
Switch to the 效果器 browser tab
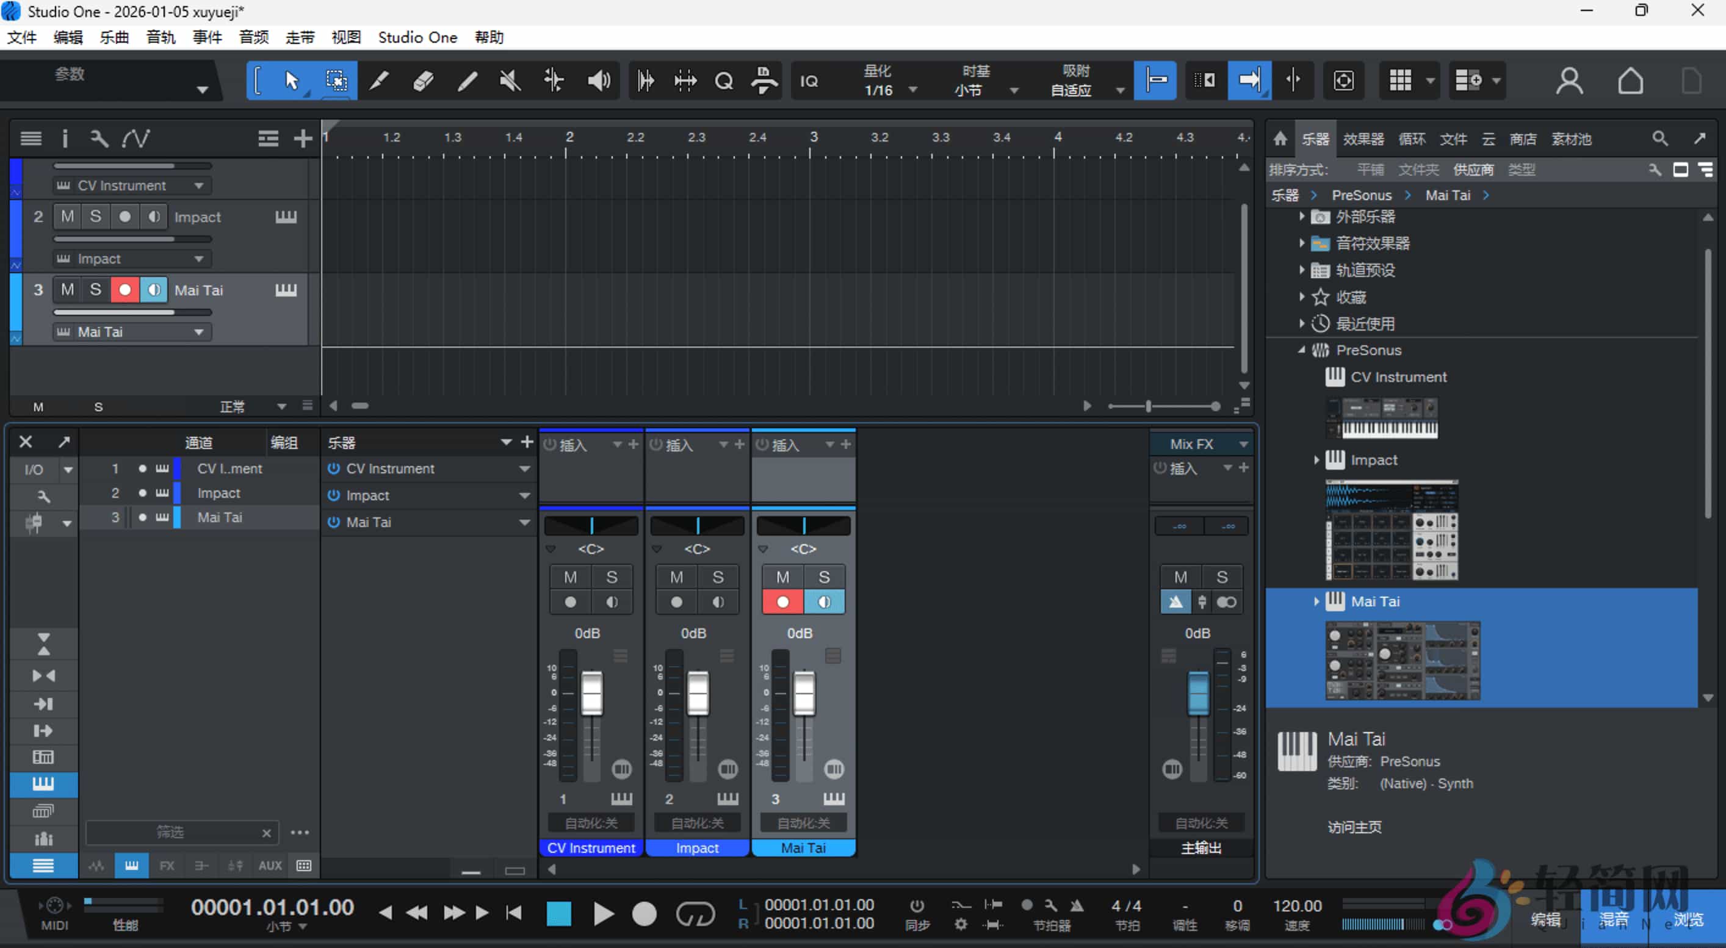pos(1363,138)
